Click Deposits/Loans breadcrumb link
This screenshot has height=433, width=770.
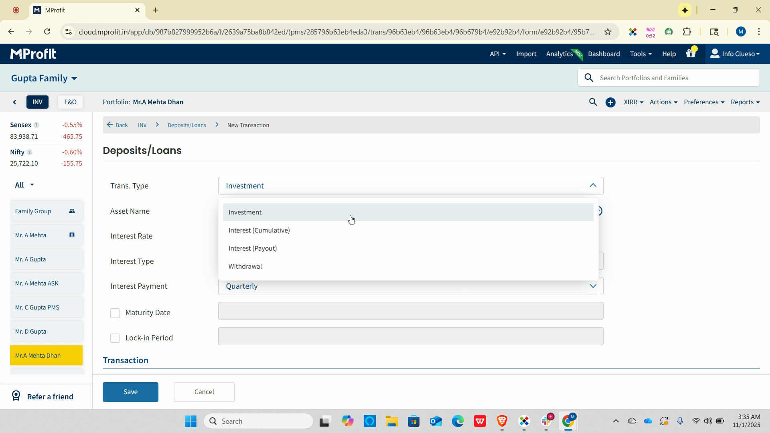point(187,125)
